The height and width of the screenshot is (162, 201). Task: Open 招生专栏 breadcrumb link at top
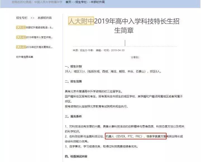tap(81, 2)
